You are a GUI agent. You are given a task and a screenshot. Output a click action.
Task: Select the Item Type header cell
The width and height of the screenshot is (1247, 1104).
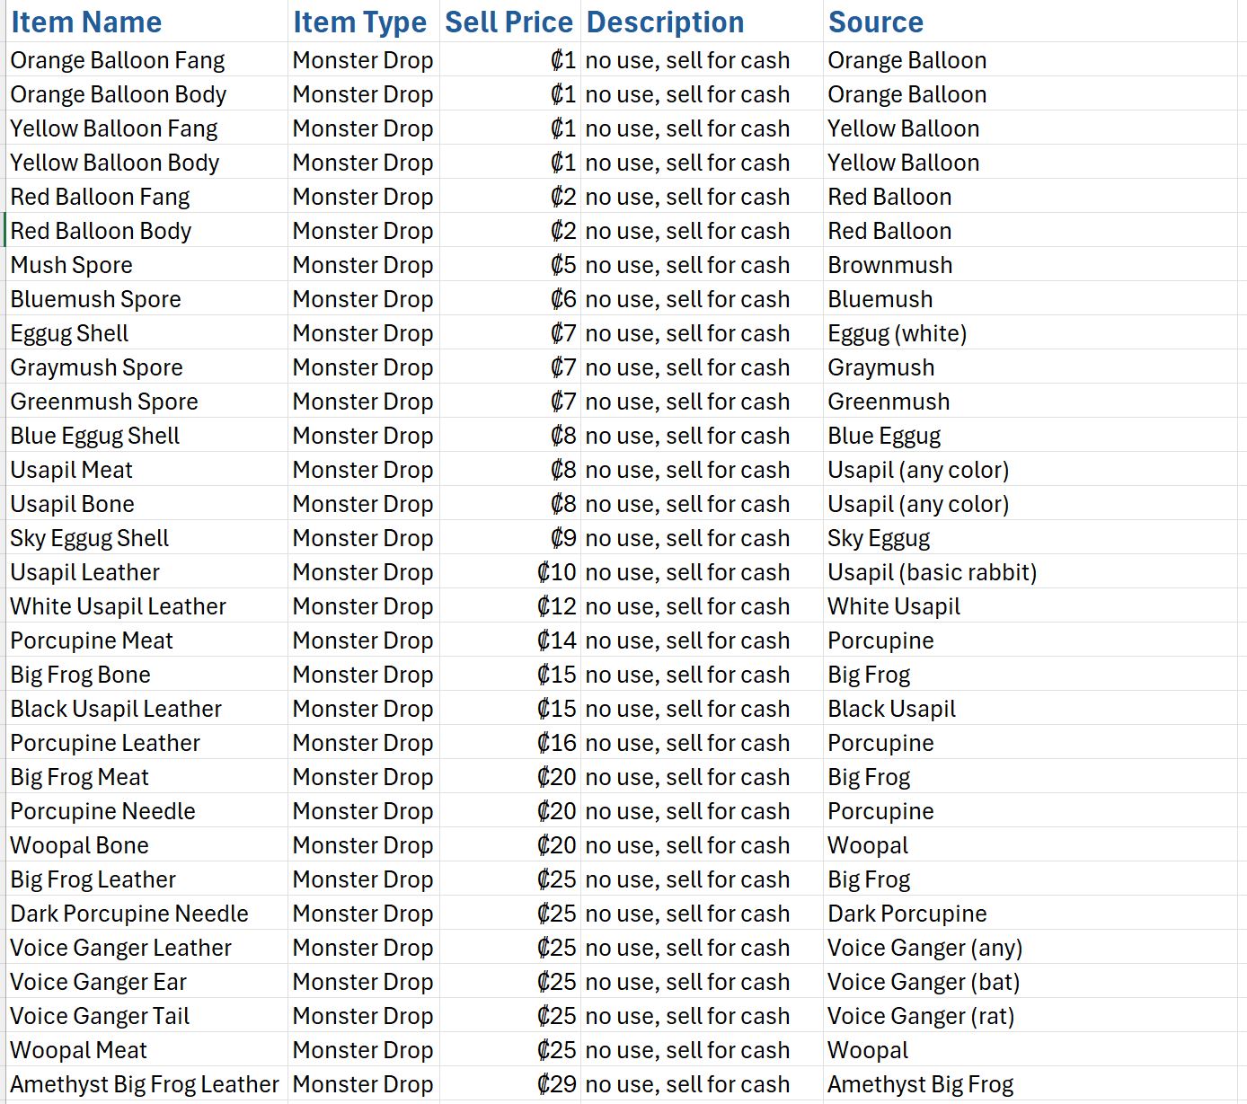tap(364, 22)
